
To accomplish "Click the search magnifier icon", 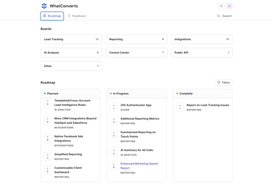I will 219,16.
